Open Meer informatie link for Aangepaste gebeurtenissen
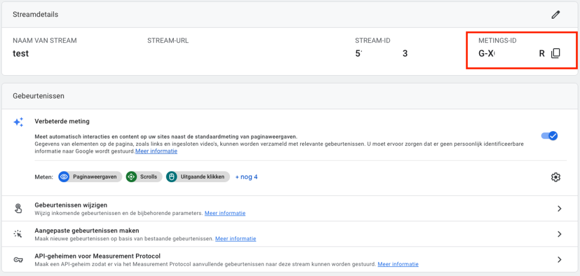The height and width of the screenshot is (276, 580). pos(236,239)
